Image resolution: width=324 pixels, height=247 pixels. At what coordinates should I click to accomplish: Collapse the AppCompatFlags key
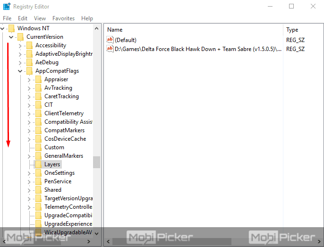coord(20,71)
